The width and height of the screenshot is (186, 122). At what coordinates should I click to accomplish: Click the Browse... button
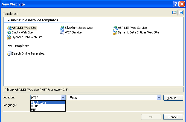coord(173,98)
